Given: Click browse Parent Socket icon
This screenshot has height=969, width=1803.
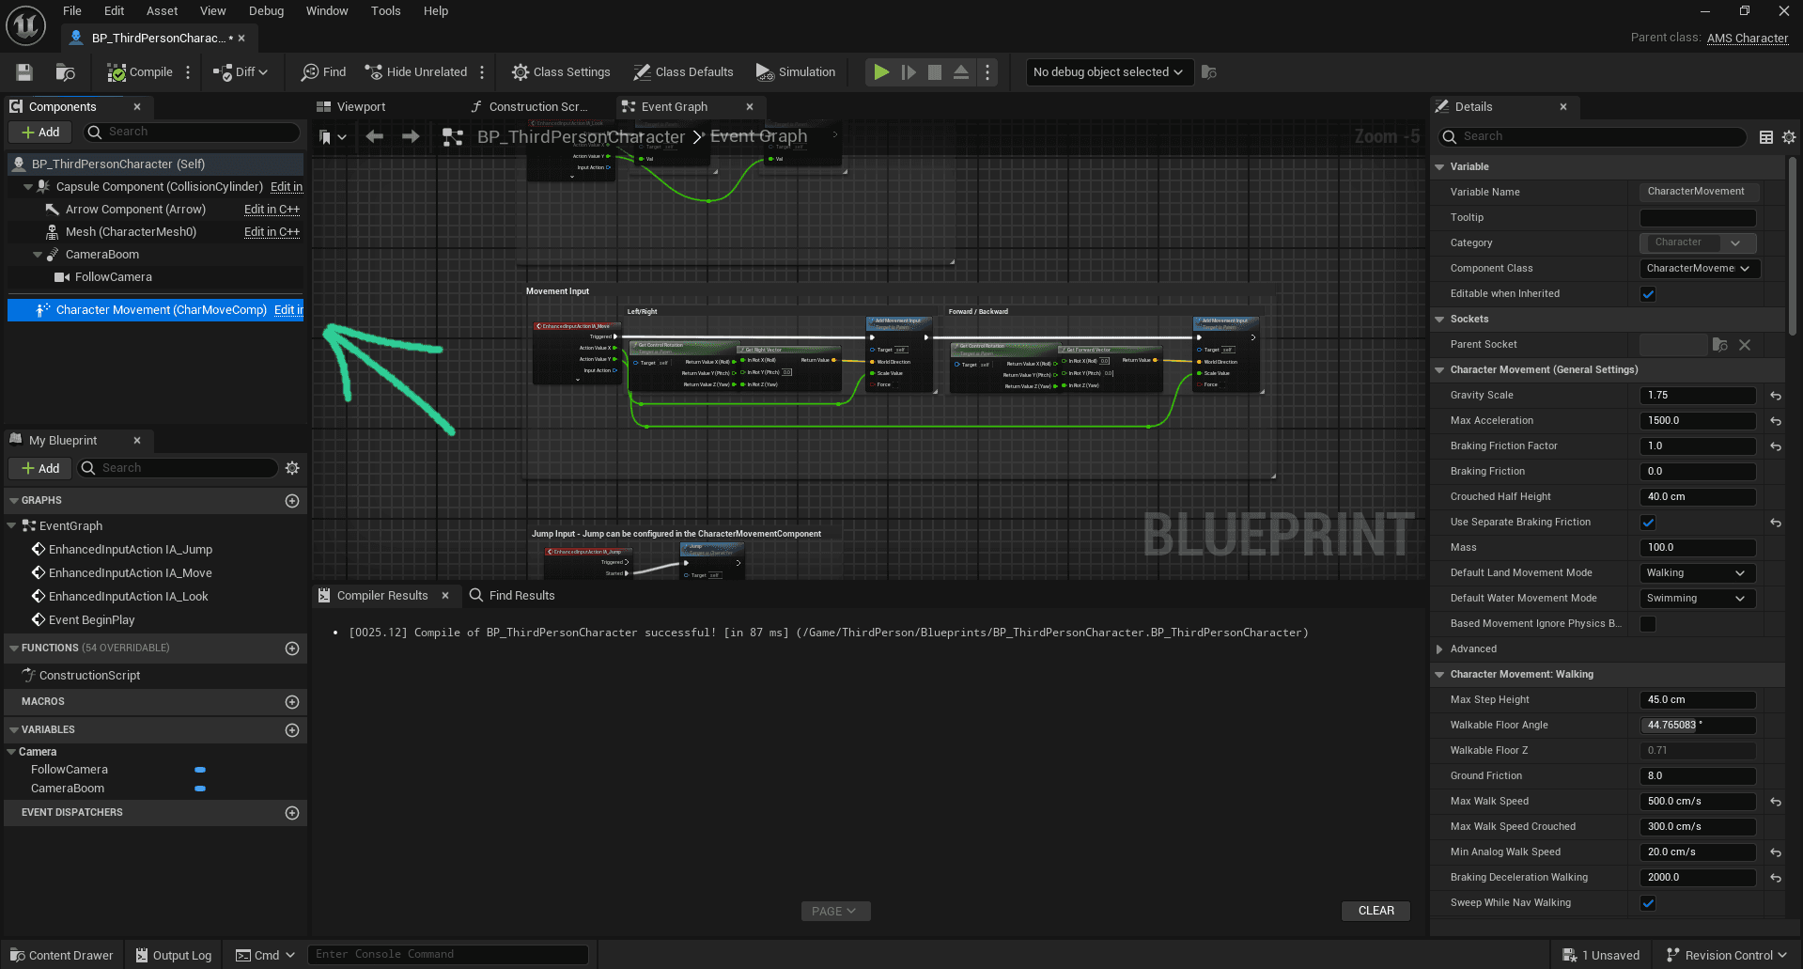Looking at the screenshot, I should click(1720, 345).
